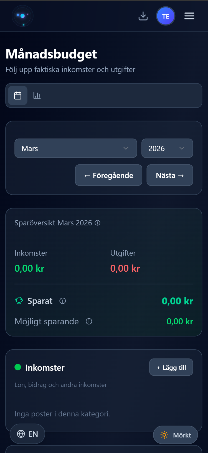
Task: Toggle the Mörkt theme button
Action: (175, 435)
